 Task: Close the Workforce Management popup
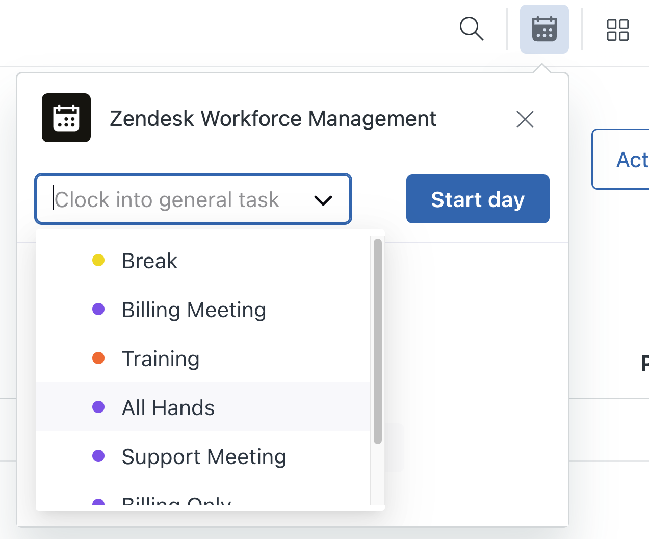pos(525,119)
